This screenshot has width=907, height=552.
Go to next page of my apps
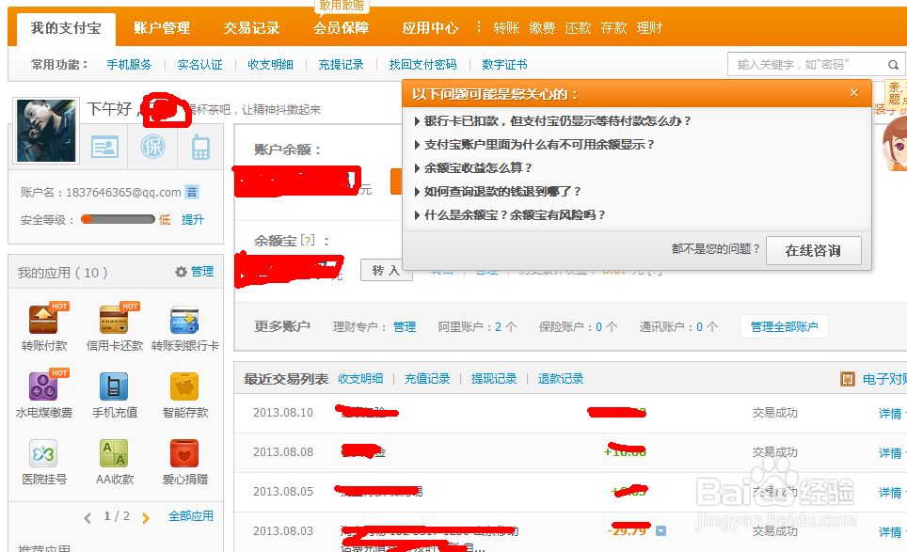pos(146,518)
